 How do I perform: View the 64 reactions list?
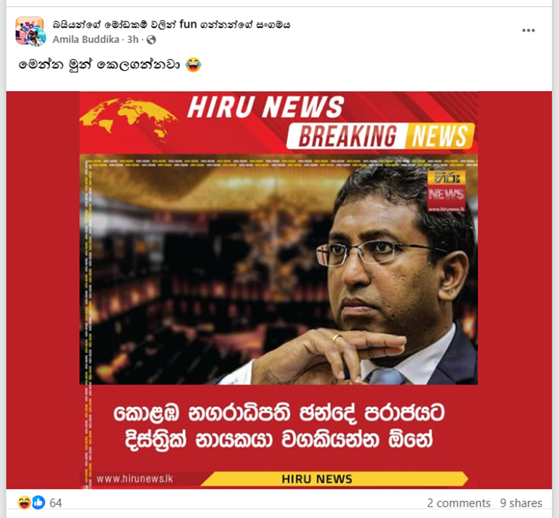(56, 503)
